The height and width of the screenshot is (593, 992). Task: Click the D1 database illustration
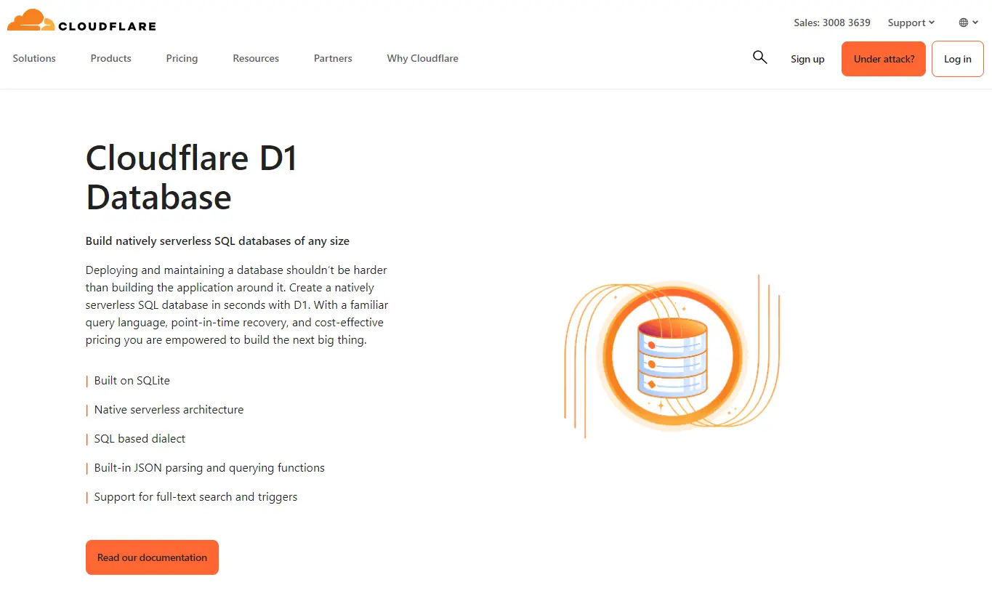pyautogui.click(x=672, y=355)
